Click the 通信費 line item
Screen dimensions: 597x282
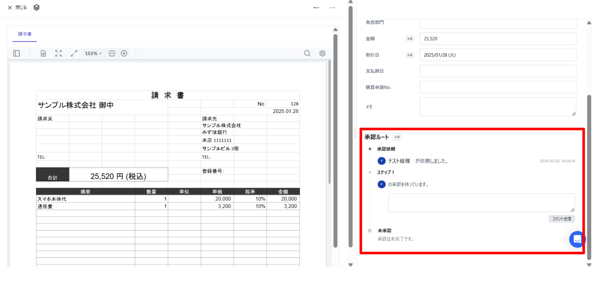[45, 206]
